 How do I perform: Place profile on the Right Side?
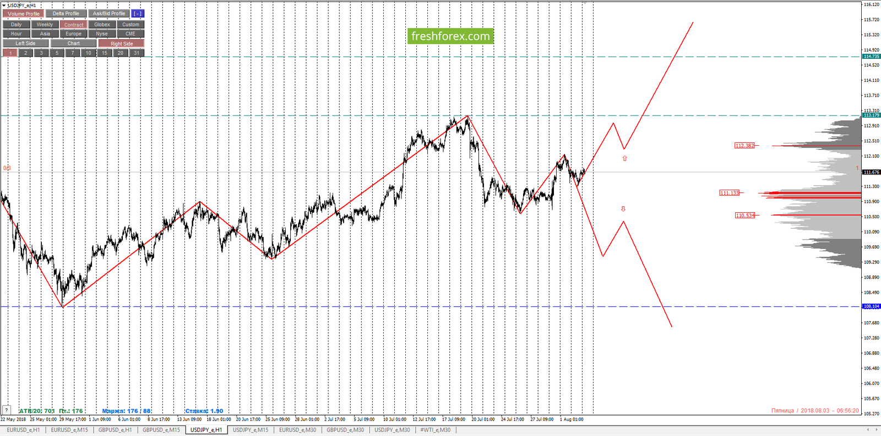122,43
